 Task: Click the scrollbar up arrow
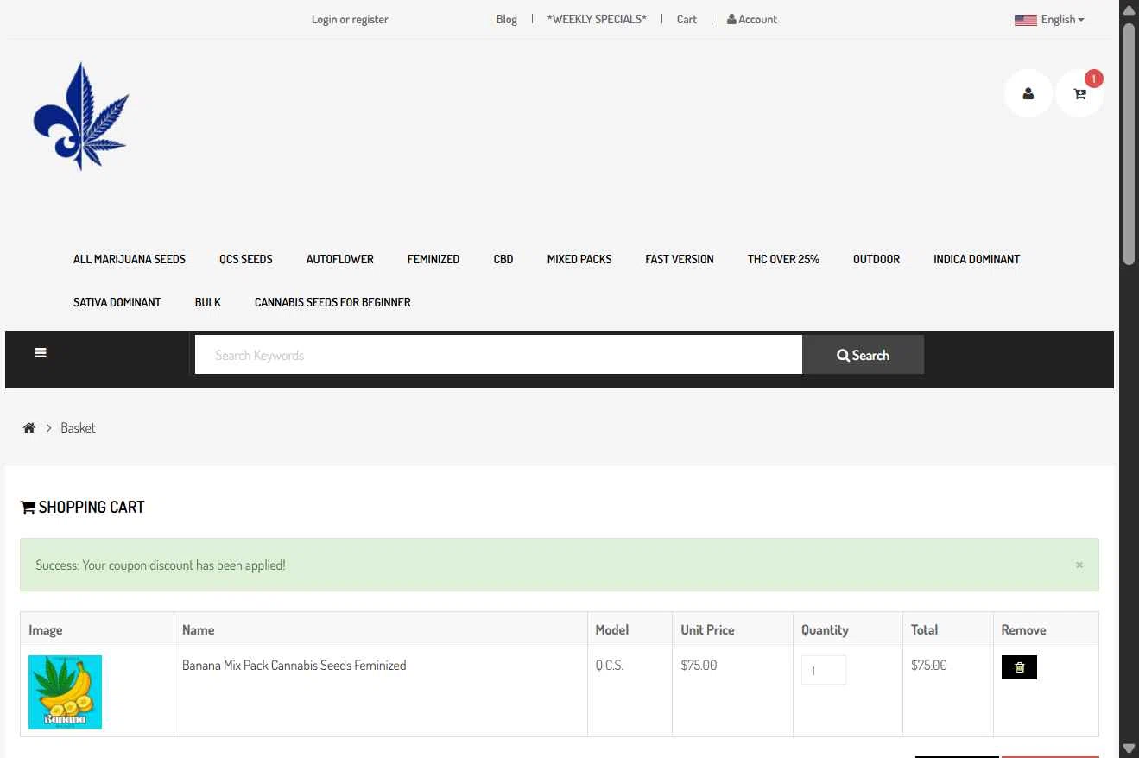(1129, 9)
